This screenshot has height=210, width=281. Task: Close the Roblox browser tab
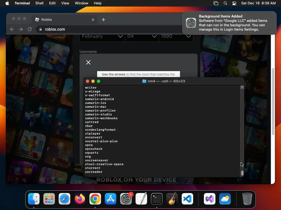93,20
